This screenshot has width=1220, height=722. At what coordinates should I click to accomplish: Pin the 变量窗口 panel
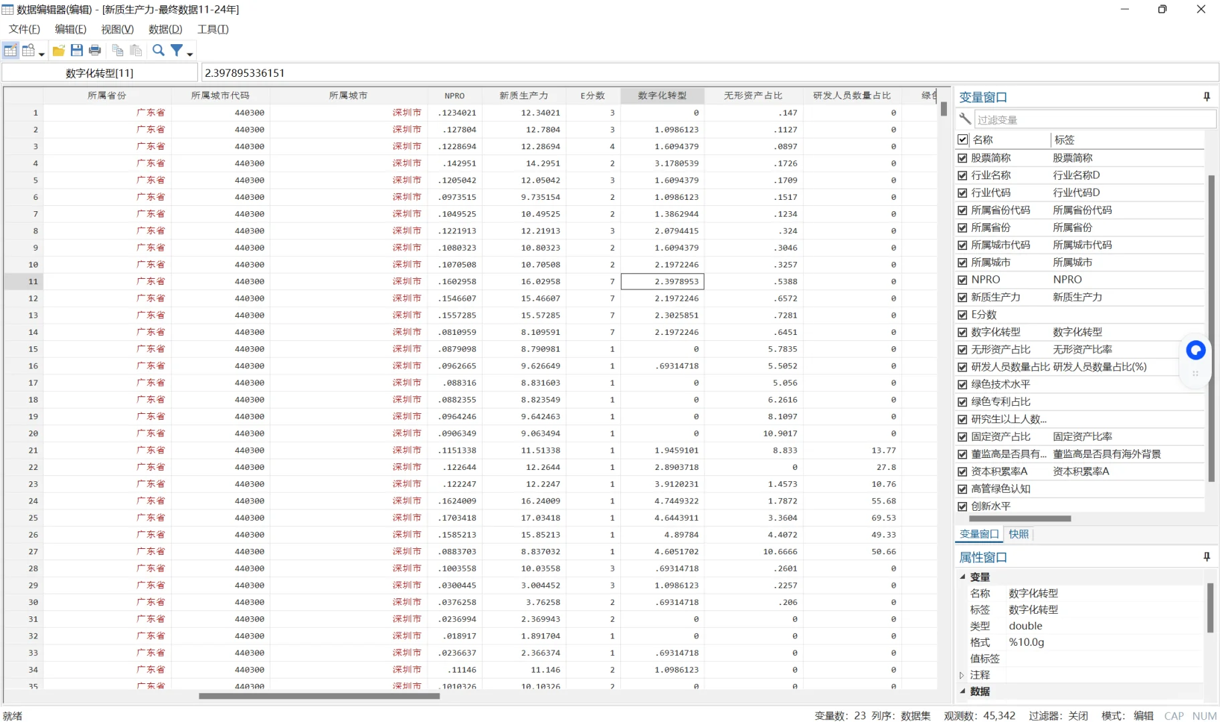1207,97
